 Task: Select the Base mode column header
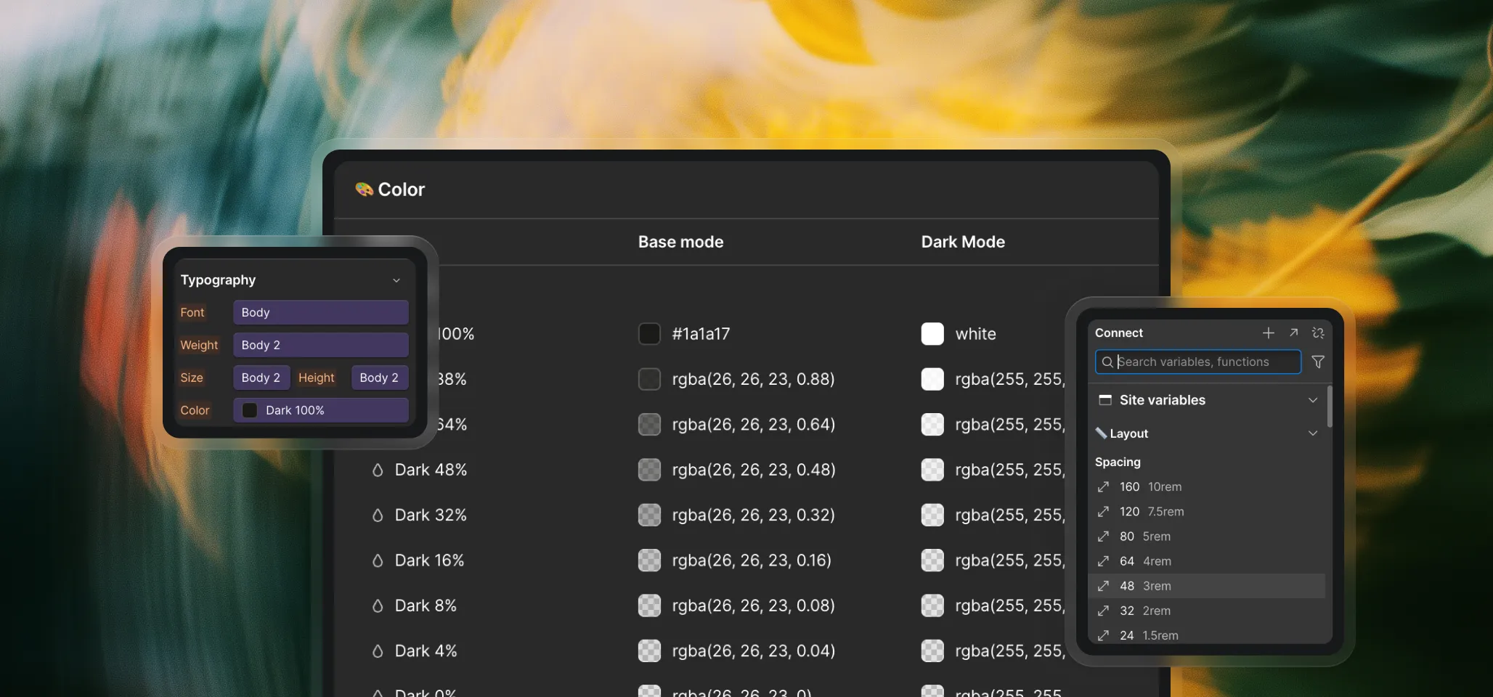pos(680,242)
